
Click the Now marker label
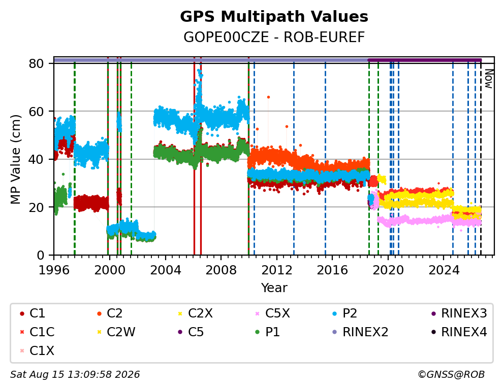489,79
